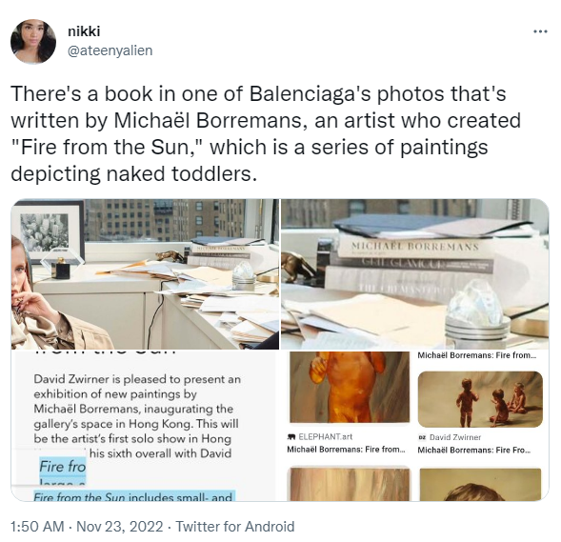Viewport: 561px width, 542px height.
Task: Click the three-figures painting thumbnail
Action: click(480, 399)
